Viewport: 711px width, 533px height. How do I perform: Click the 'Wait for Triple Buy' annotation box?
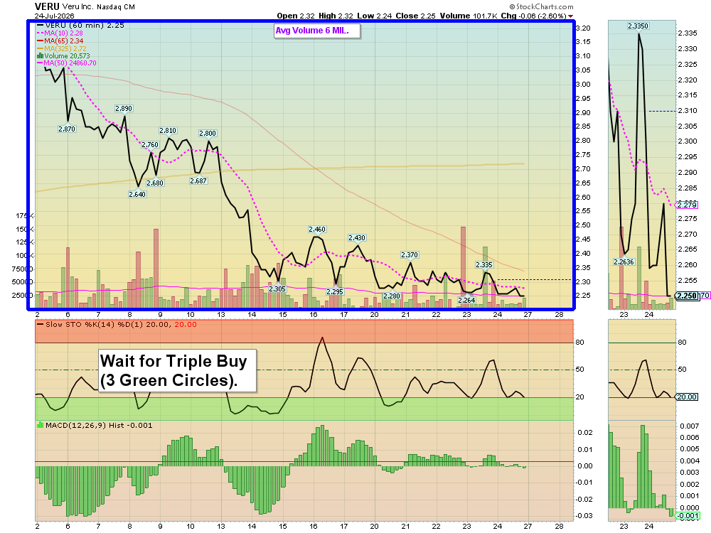pyautogui.click(x=177, y=371)
